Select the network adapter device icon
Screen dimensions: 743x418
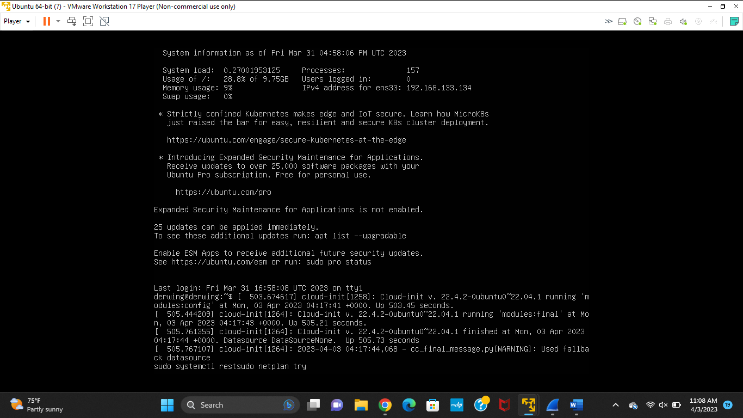pos(652,21)
